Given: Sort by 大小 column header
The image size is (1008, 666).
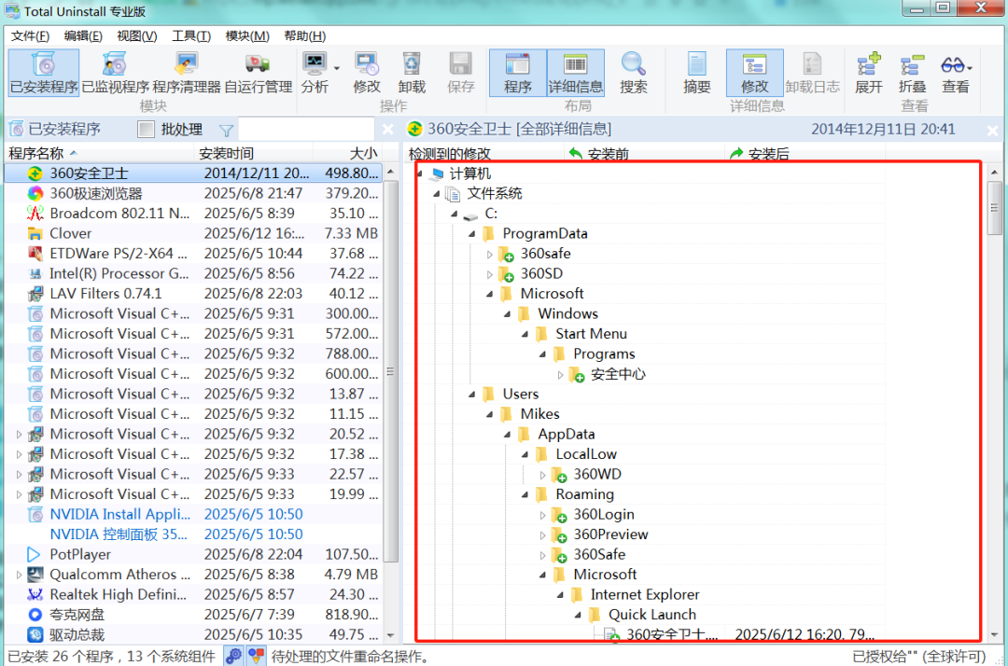Looking at the screenshot, I should point(347,154).
